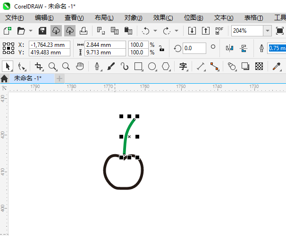The image size is (286, 236).
Task: Click the Publish to PDF icon
Action: pos(219,31)
